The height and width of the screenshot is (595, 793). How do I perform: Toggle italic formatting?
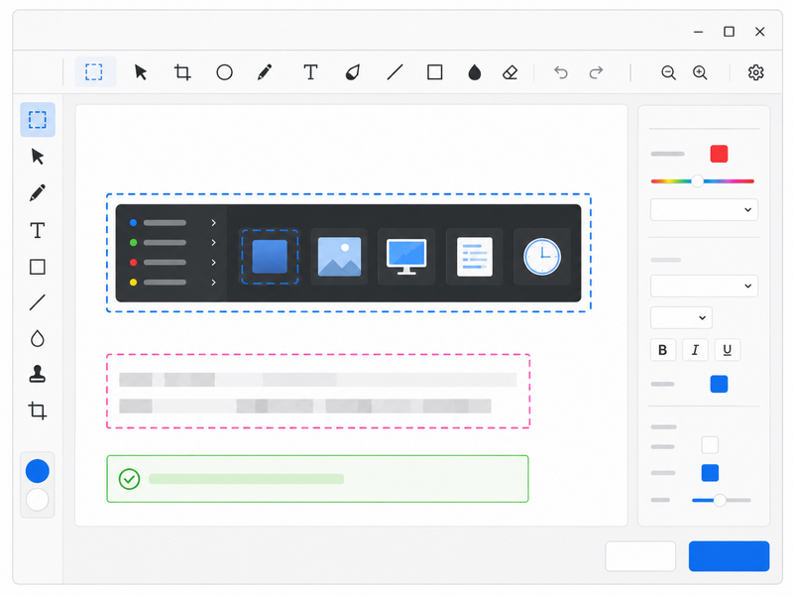695,350
